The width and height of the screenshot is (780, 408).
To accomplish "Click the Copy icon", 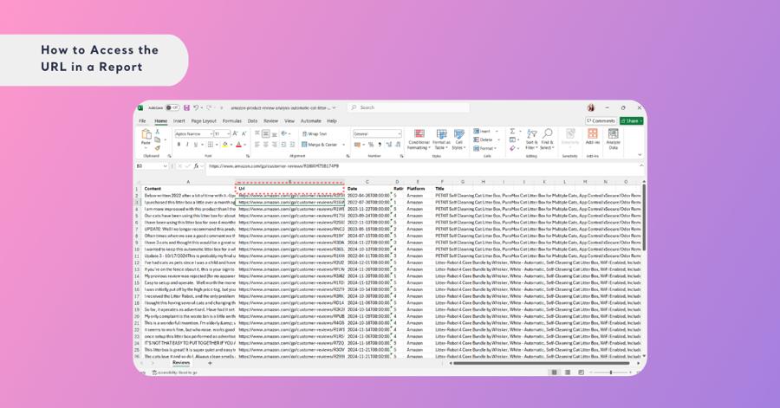I will point(158,139).
